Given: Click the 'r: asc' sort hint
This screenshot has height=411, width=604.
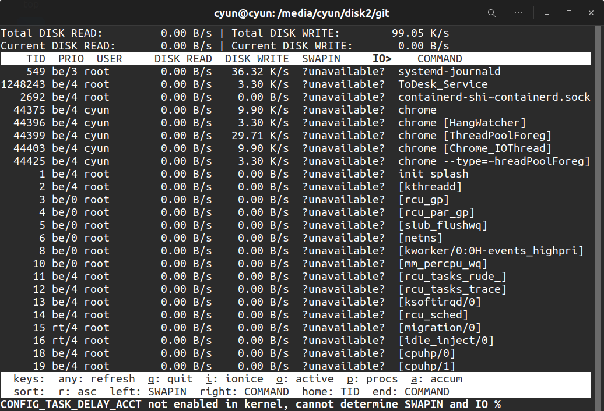Looking at the screenshot, I should coord(78,392).
